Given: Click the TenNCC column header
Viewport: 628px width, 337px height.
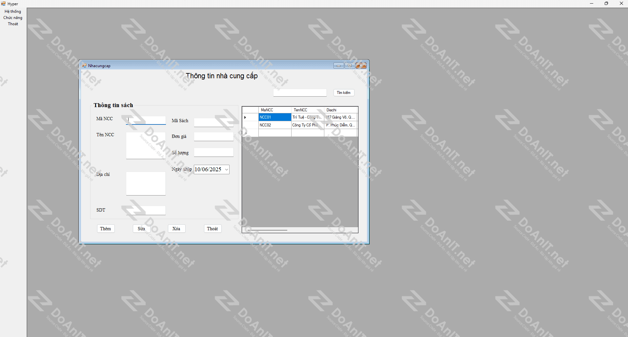Looking at the screenshot, I should click(x=307, y=110).
